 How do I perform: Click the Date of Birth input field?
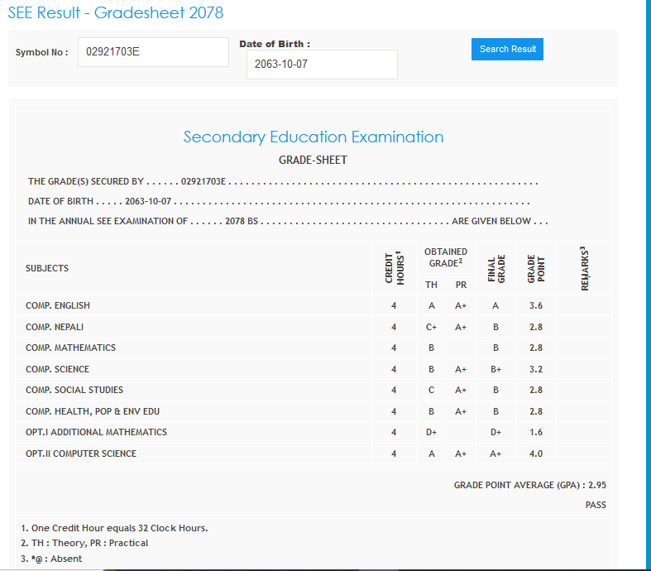coord(321,65)
